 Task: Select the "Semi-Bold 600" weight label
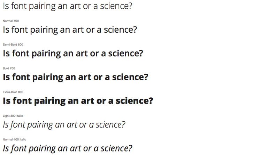coord(13,44)
